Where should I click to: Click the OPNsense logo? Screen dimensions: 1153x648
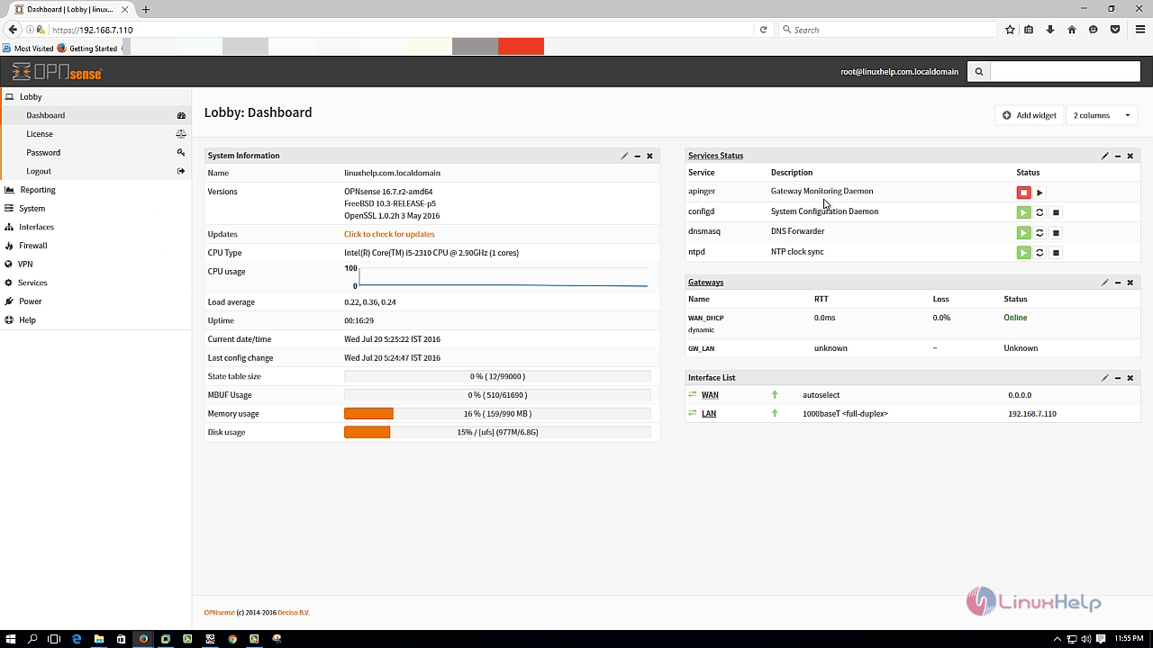[57, 72]
